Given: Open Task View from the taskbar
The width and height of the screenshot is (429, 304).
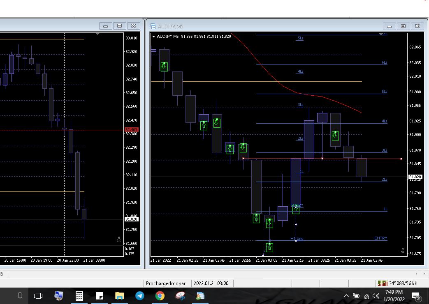Looking at the screenshot, I should (38, 295).
